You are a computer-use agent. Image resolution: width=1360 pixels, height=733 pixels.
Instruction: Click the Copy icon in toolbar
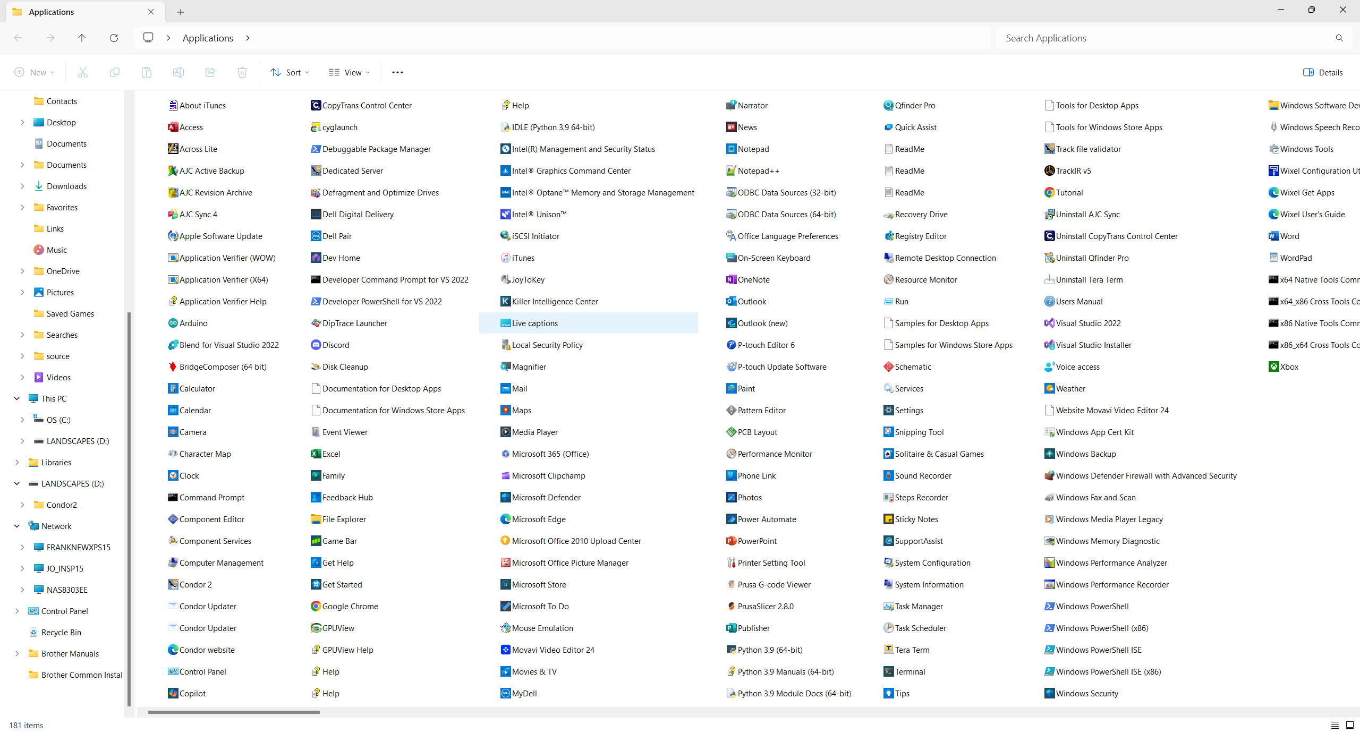click(x=114, y=72)
